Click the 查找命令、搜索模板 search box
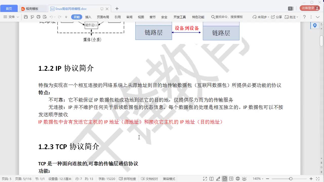The image size is (324, 182). click(227, 17)
